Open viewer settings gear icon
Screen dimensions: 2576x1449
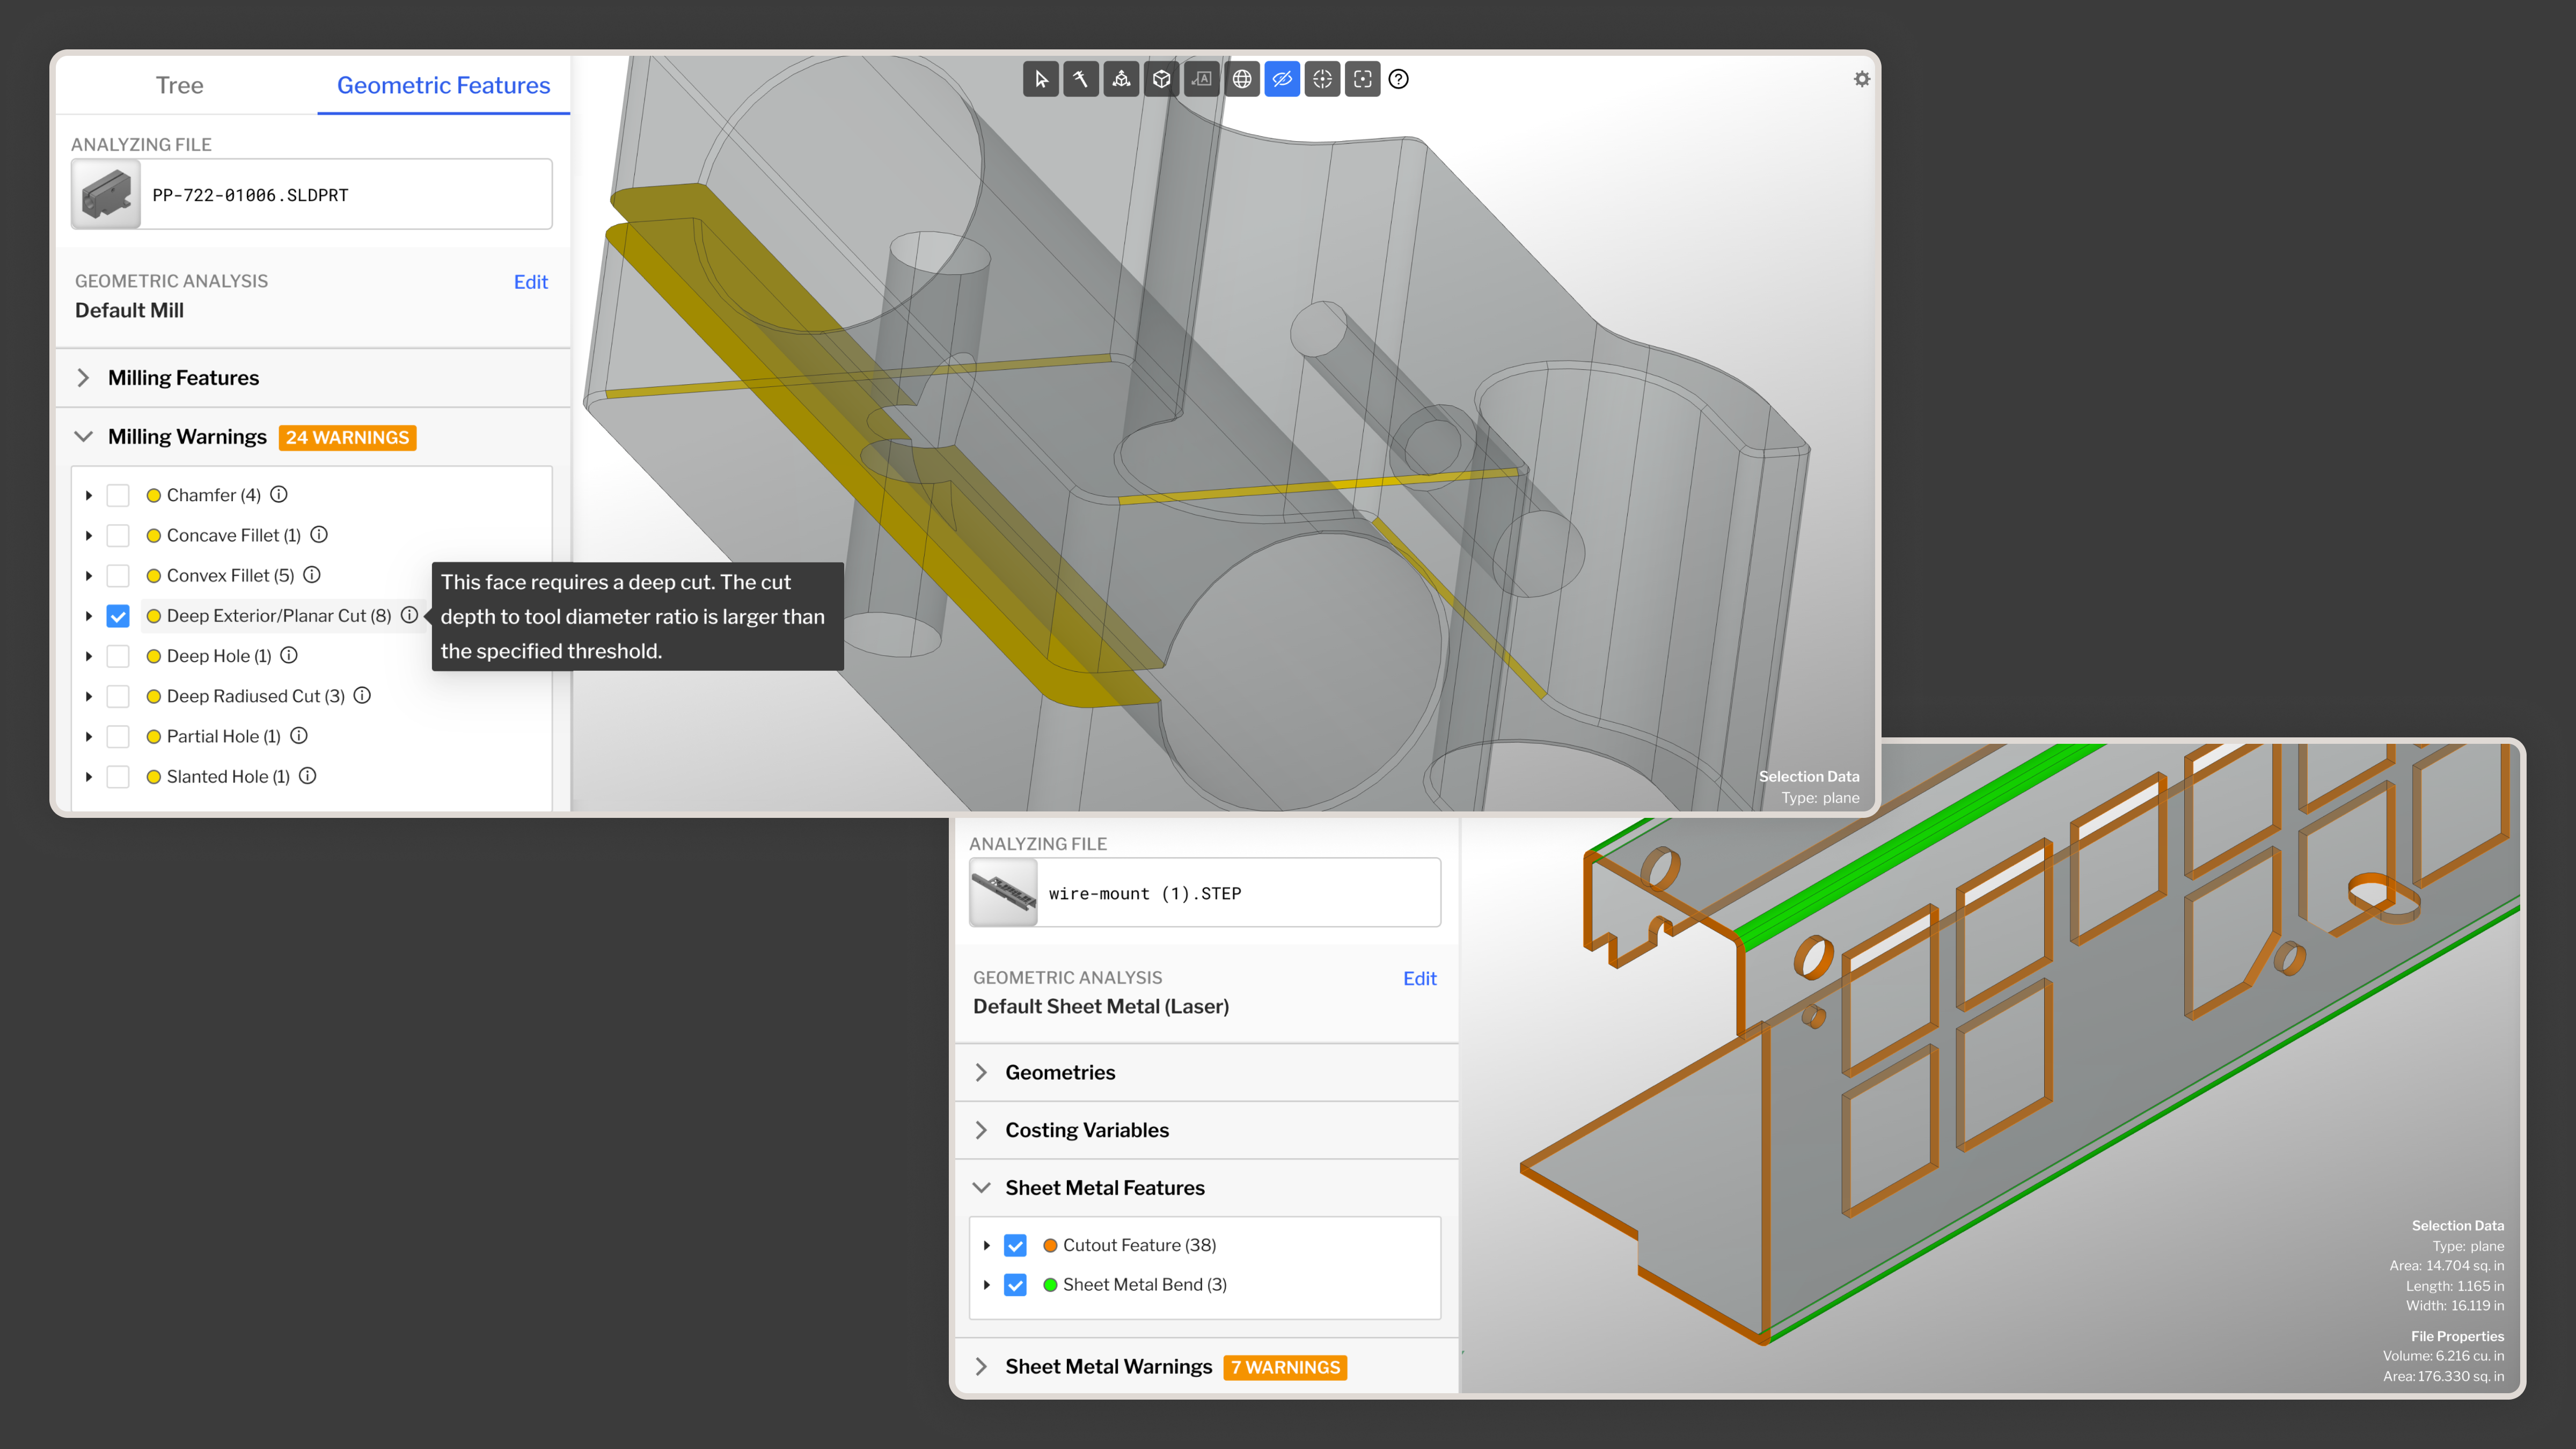click(1861, 79)
